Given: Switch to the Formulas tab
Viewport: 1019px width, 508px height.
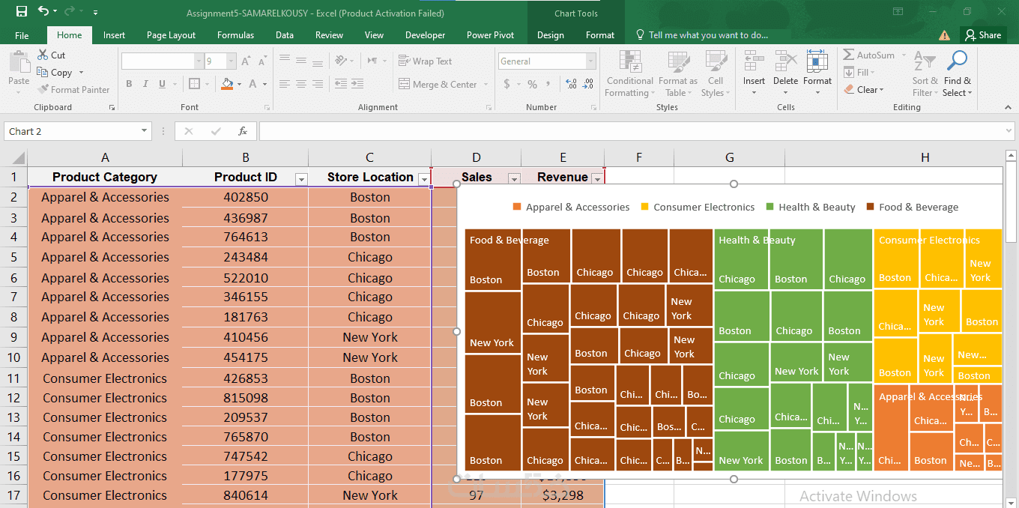Looking at the screenshot, I should pos(235,35).
